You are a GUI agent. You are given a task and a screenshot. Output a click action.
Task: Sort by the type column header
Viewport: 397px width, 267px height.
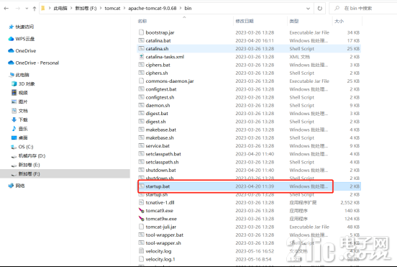[x=294, y=21]
